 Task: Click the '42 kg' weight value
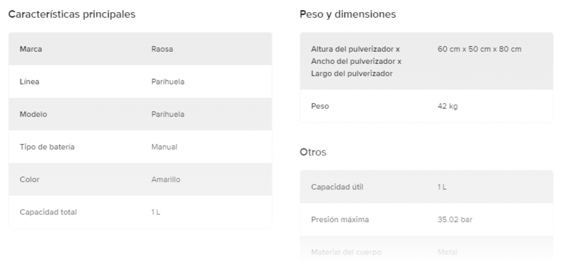(x=447, y=106)
